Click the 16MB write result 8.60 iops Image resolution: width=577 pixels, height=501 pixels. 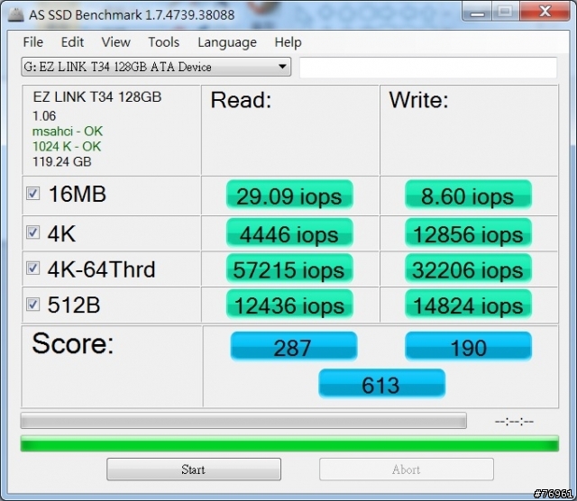[468, 195]
